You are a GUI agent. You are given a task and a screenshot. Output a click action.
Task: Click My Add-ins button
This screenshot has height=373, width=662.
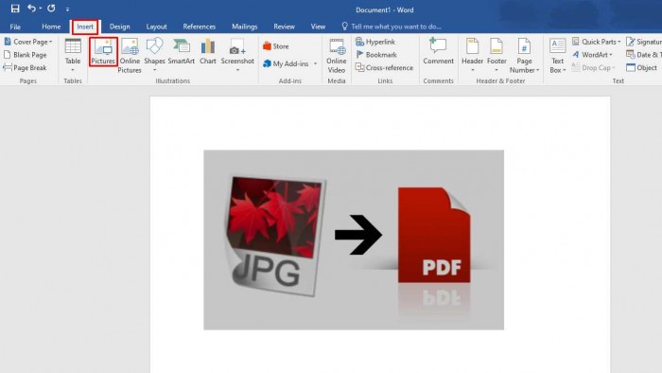click(x=286, y=63)
